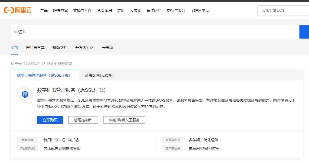309x162 pixels.
Task: Open the 灵活配置到期提醒策略 link
Action: pyautogui.click(x=62, y=148)
